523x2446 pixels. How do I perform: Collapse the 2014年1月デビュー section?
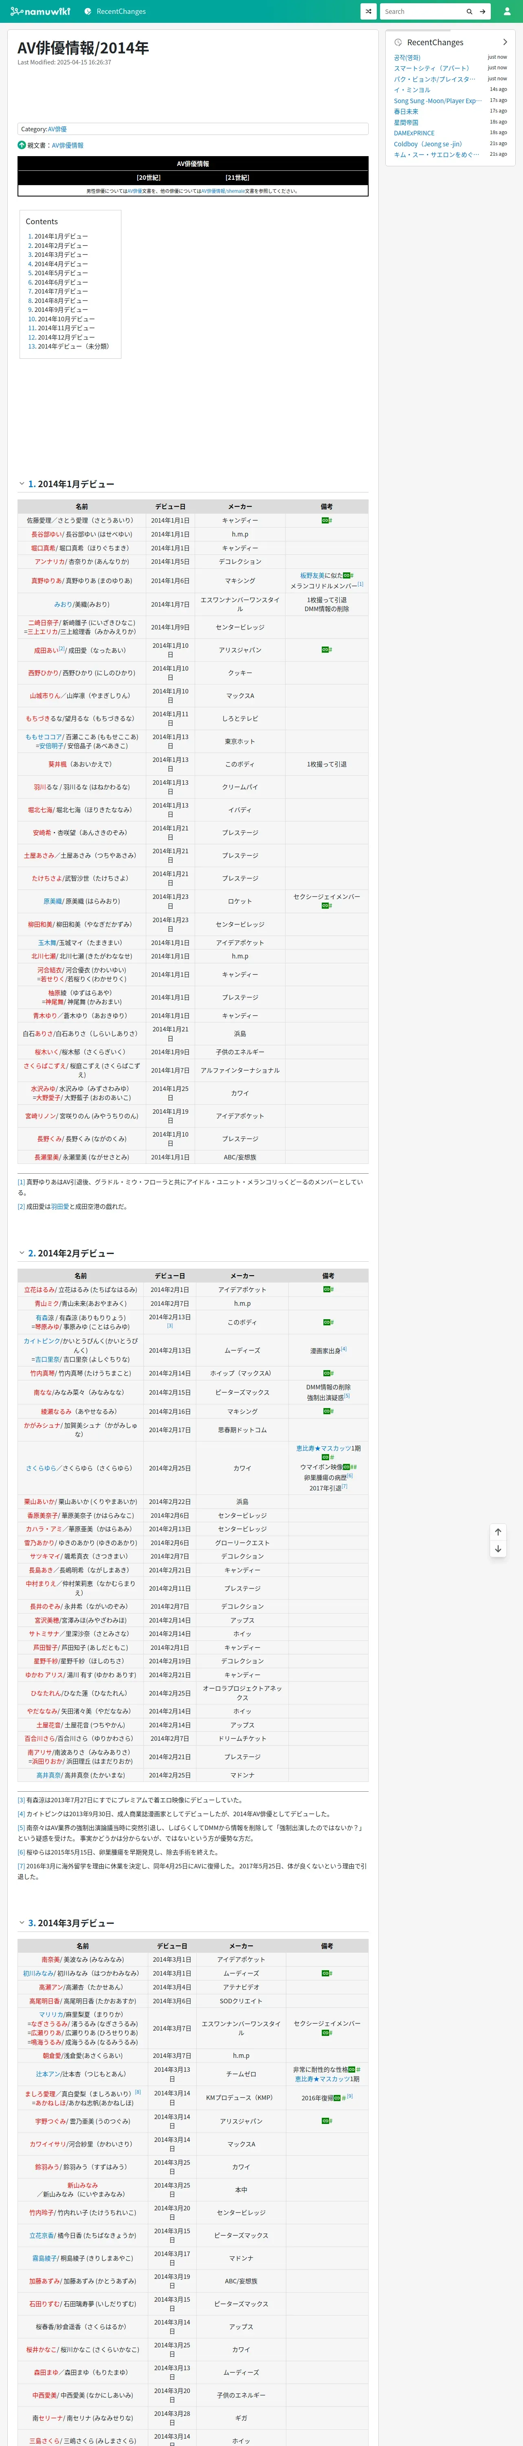(22, 483)
